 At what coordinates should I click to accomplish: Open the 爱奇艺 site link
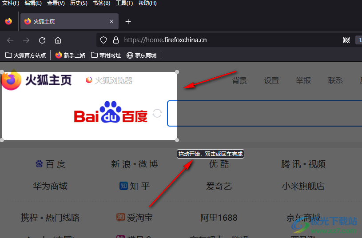click(x=219, y=186)
